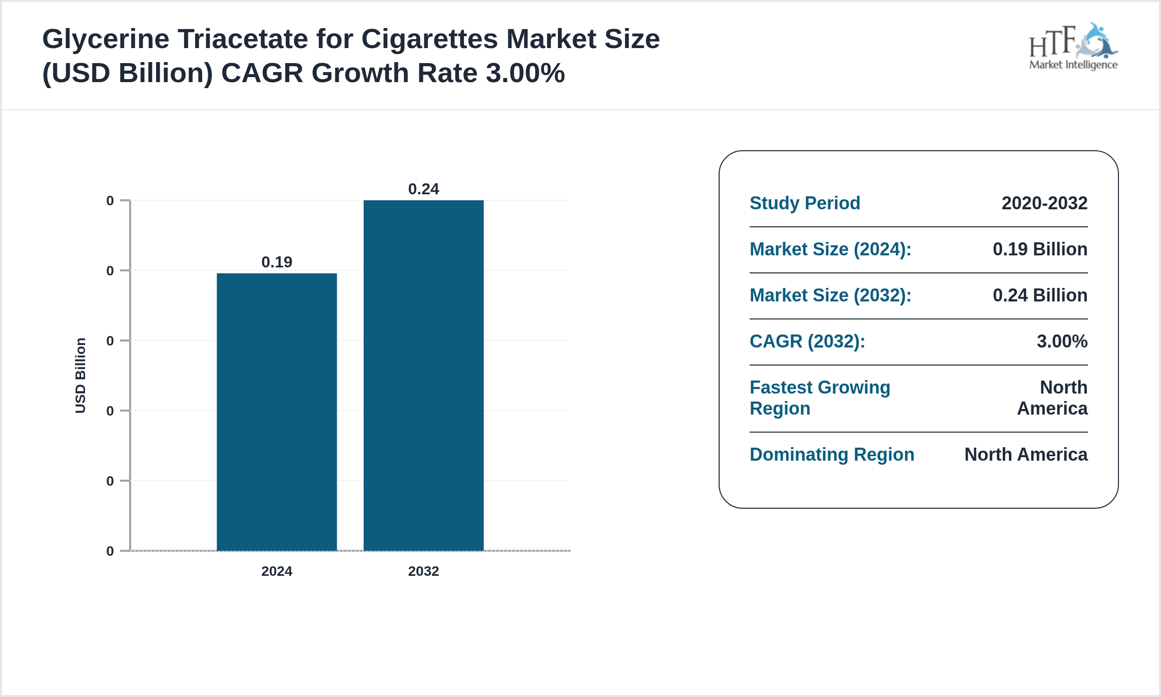Click the 0.24 Billion value
1161x697 pixels.
pyautogui.click(x=1040, y=295)
